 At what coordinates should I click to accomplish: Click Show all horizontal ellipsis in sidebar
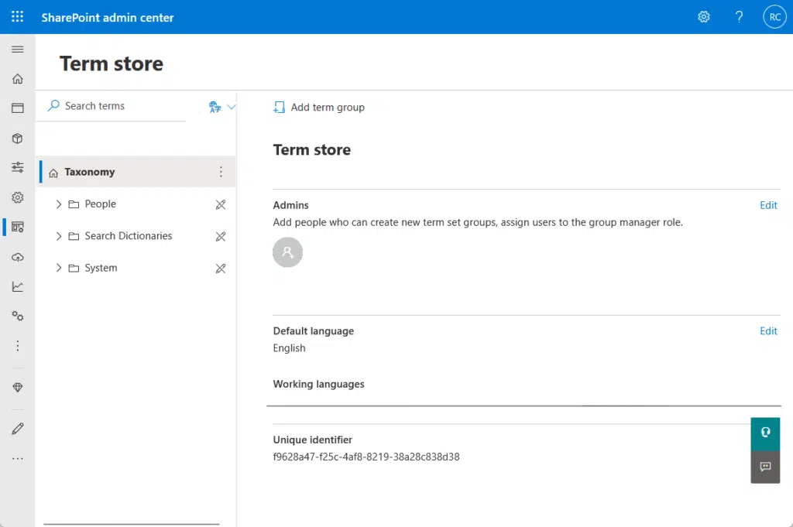pos(18,459)
